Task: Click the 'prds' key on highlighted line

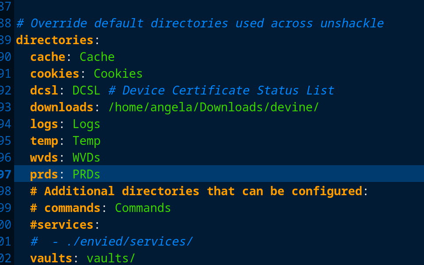Action: (44, 174)
